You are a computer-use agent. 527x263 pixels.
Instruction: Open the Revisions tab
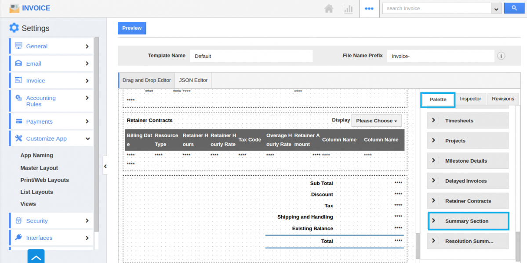tap(503, 99)
